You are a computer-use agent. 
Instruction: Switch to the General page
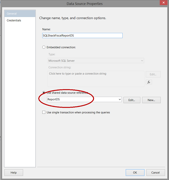[x=20, y=14]
